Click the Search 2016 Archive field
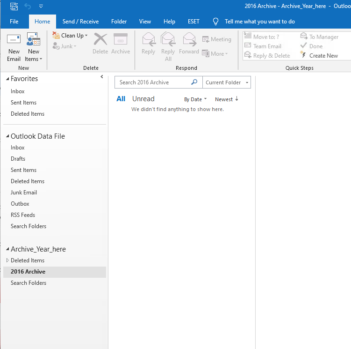This screenshot has height=349, width=351. [x=153, y=82]
